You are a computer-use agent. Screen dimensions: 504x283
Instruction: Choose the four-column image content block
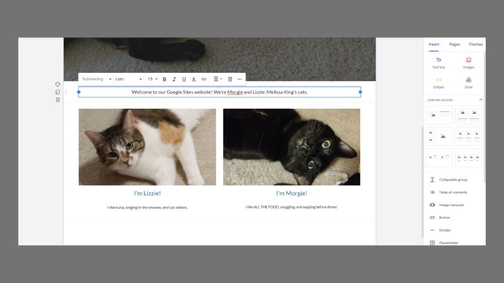click(x=468, y=157)
